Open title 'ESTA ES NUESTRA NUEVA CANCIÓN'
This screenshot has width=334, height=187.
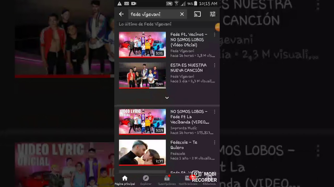188,68
